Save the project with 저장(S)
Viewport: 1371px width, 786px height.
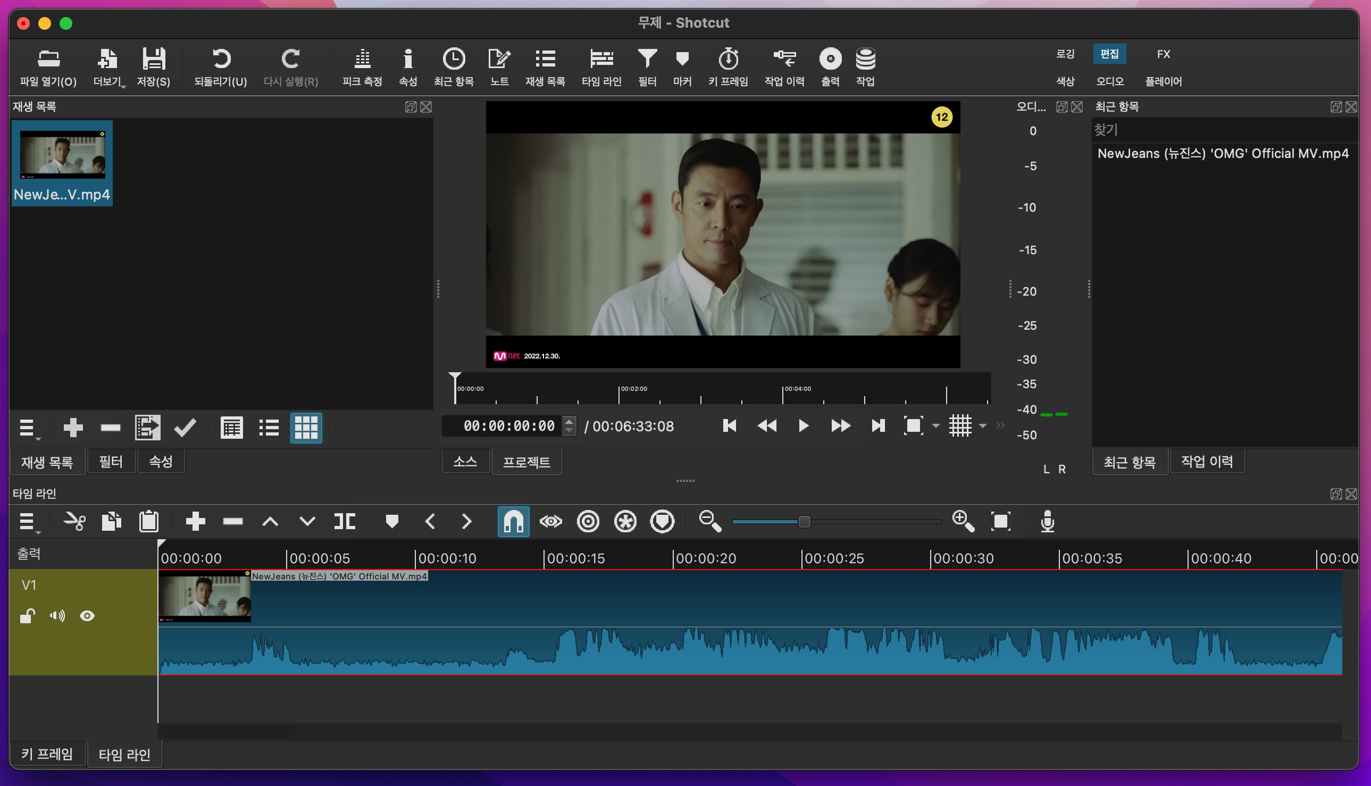tap(154, 67)
